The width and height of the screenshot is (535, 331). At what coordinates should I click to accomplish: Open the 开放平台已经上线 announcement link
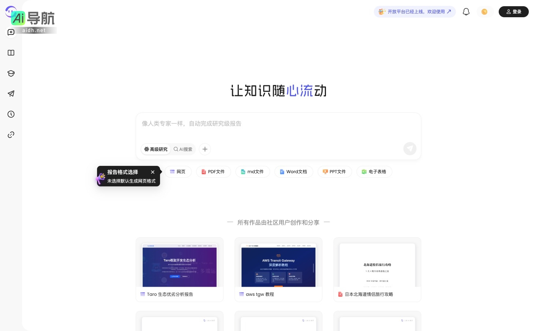point(415,11)
